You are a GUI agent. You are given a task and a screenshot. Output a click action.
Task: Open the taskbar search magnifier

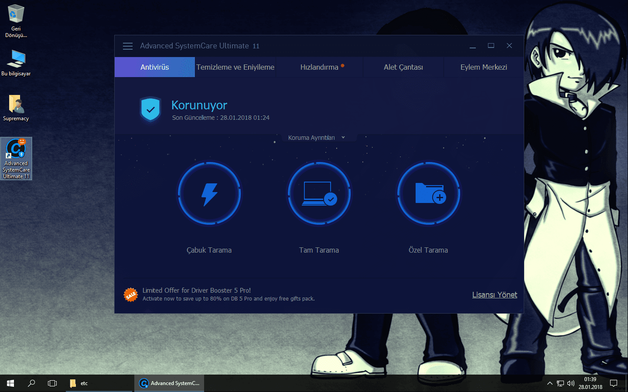tap(31, 383)
